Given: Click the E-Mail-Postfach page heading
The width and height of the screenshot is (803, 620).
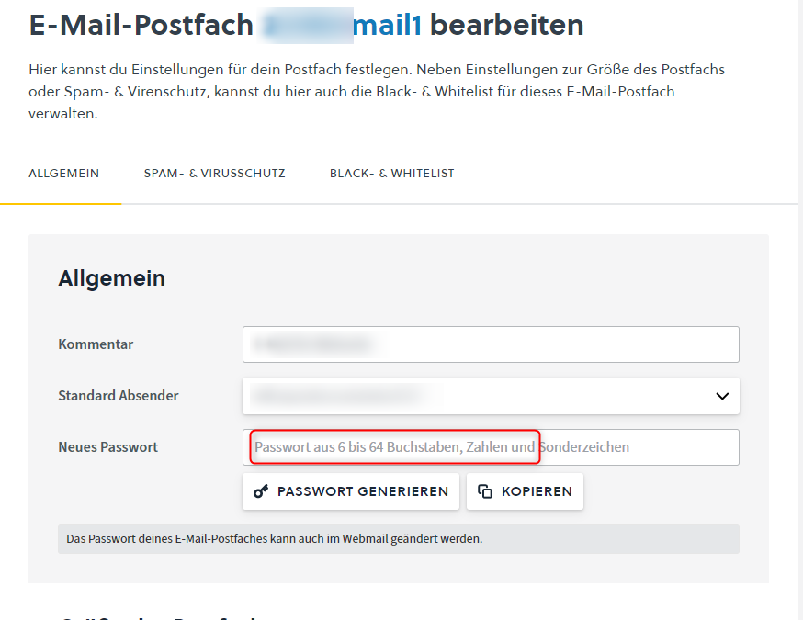Looking at the screenshot, I should pyautogui.click(x=141, y=25).
